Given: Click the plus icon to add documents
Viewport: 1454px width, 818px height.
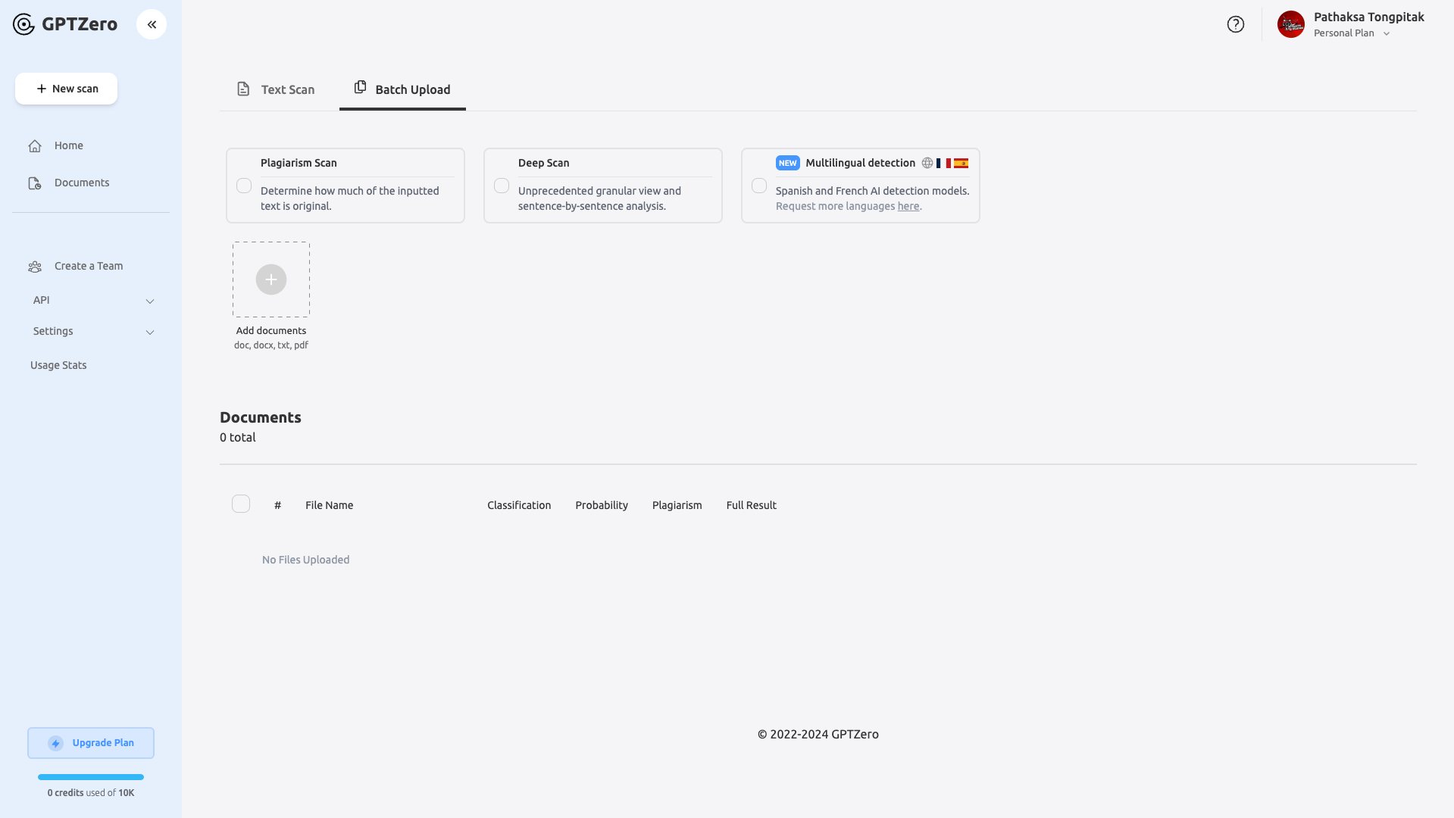Looking at the screenshot, I should tap(270, 279).
